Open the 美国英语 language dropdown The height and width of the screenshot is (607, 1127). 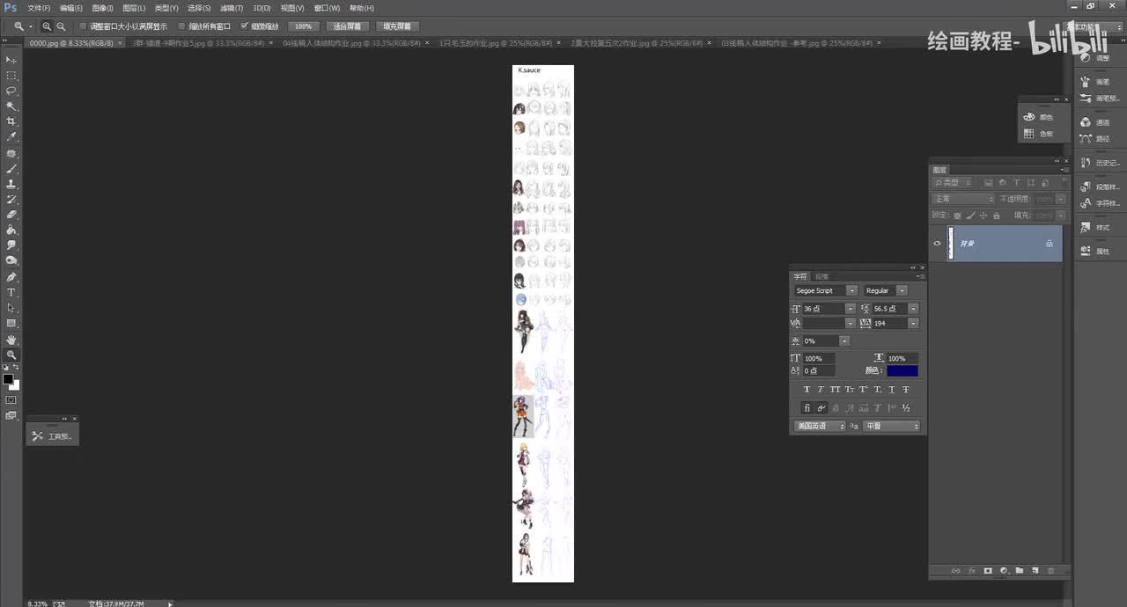pos(819,426)
